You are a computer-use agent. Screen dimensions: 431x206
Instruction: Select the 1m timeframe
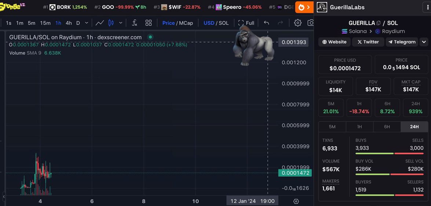(x=19, y=23)
